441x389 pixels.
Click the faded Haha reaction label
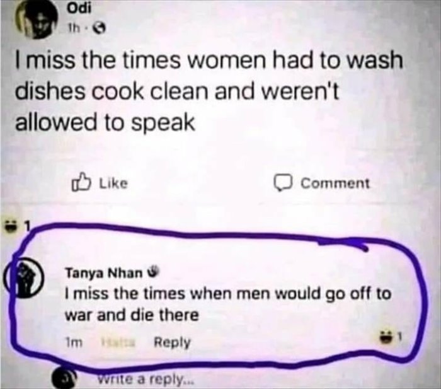pos(118,342)
